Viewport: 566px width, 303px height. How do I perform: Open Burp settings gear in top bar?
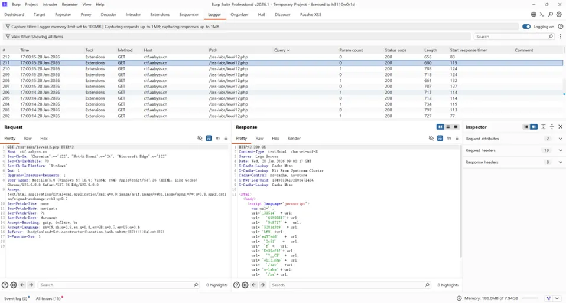tap(559, 14)
